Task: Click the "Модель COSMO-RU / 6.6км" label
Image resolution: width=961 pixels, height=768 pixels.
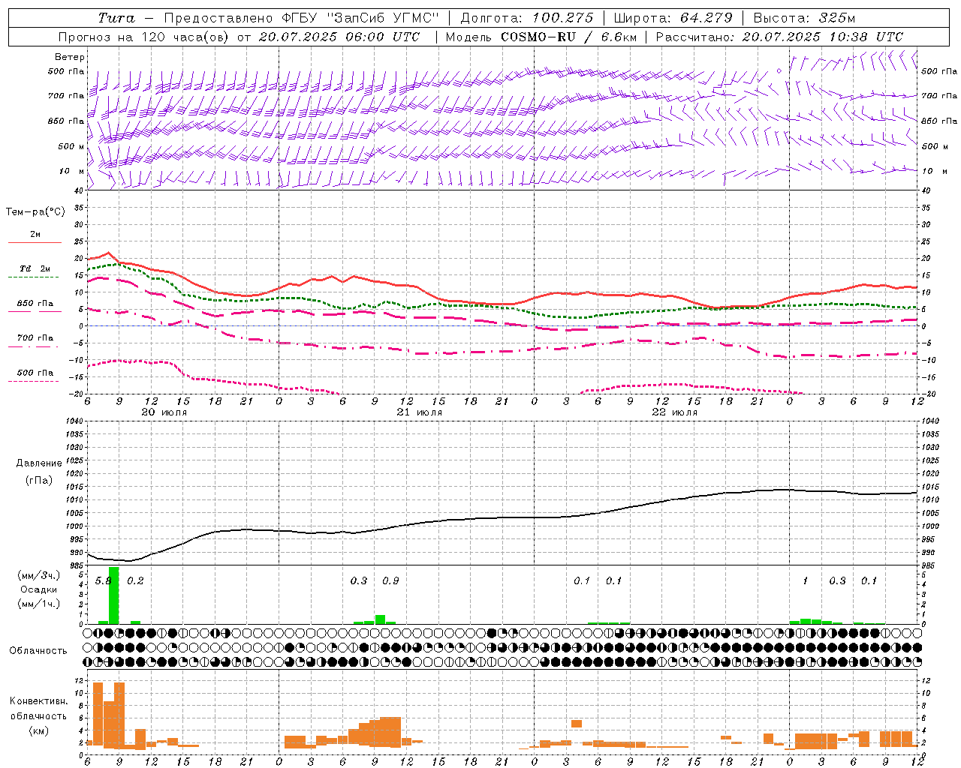Action: 541,37
